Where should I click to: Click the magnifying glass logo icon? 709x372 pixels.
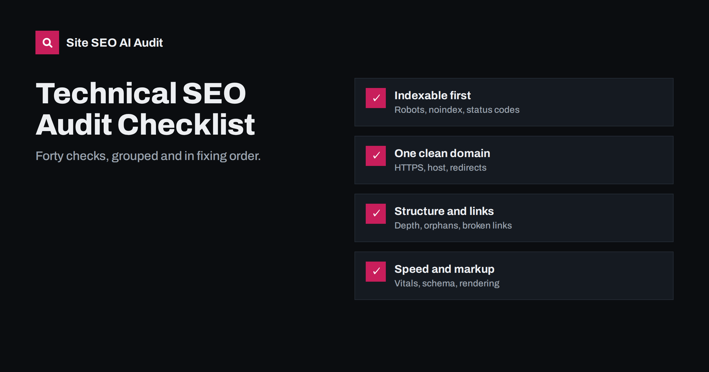[47, 43]
